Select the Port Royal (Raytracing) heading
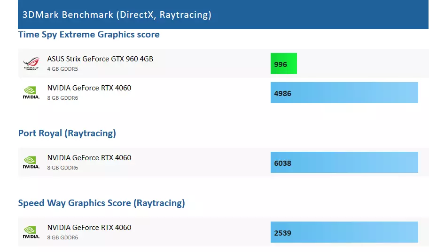 pyautogui.click(x=67, y=133)
